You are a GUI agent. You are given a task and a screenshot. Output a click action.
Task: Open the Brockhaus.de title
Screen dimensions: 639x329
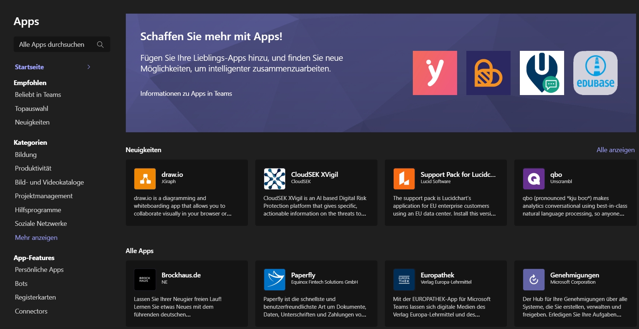(x=181, y=275)
